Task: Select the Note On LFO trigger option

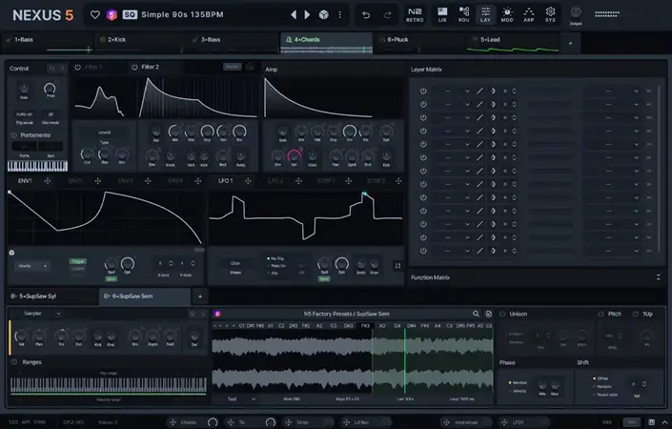Action: [x=276, y=266]
